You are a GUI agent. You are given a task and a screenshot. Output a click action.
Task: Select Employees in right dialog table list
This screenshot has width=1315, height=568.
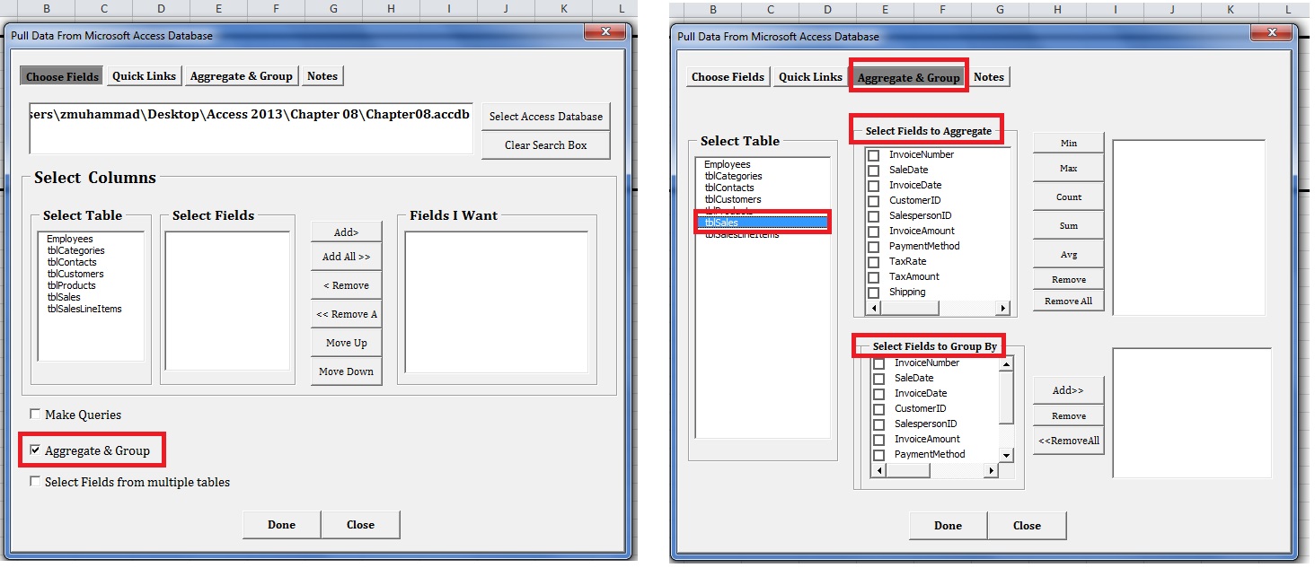(x=728, y=164)
